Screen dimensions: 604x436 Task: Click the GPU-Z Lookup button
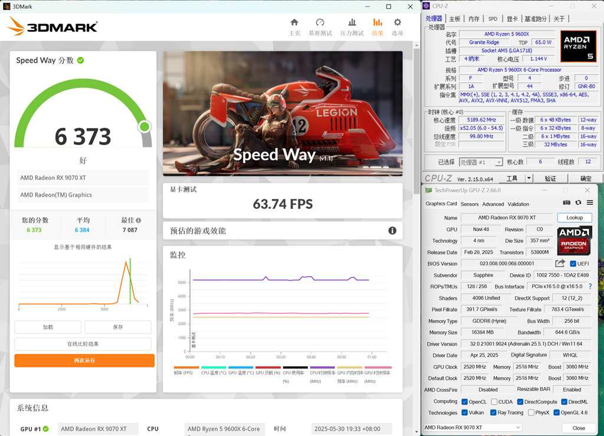[575, 218]
